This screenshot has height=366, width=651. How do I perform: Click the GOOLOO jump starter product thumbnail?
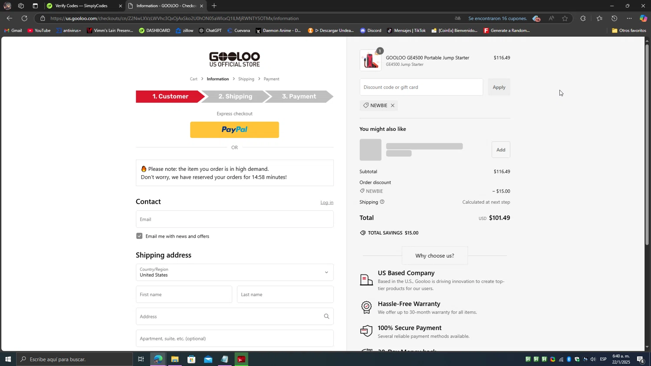[x=370, y=60]
